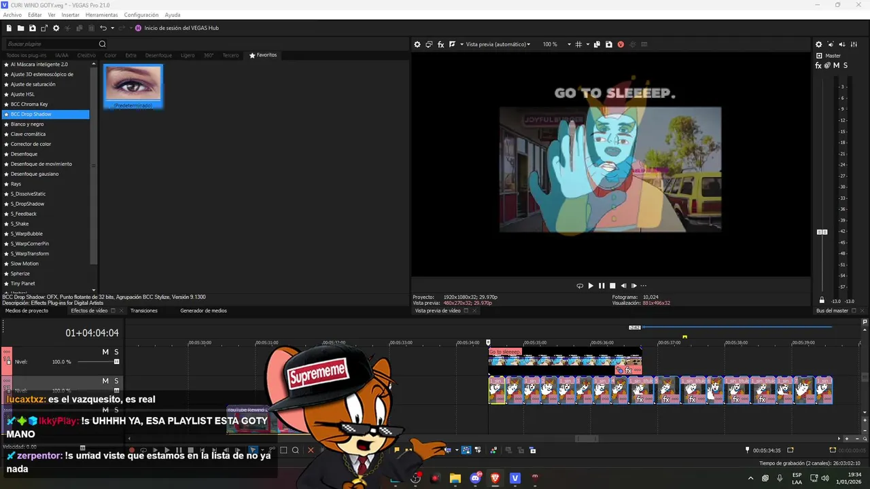The width and height of the screenshot is (870, 489).
Task: Open Brave browser from the taskbar
Action: 495,478
